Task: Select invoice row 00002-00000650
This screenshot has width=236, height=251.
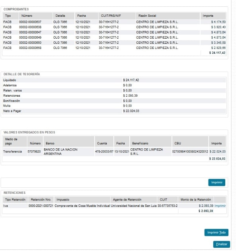Action: (114, 43)
